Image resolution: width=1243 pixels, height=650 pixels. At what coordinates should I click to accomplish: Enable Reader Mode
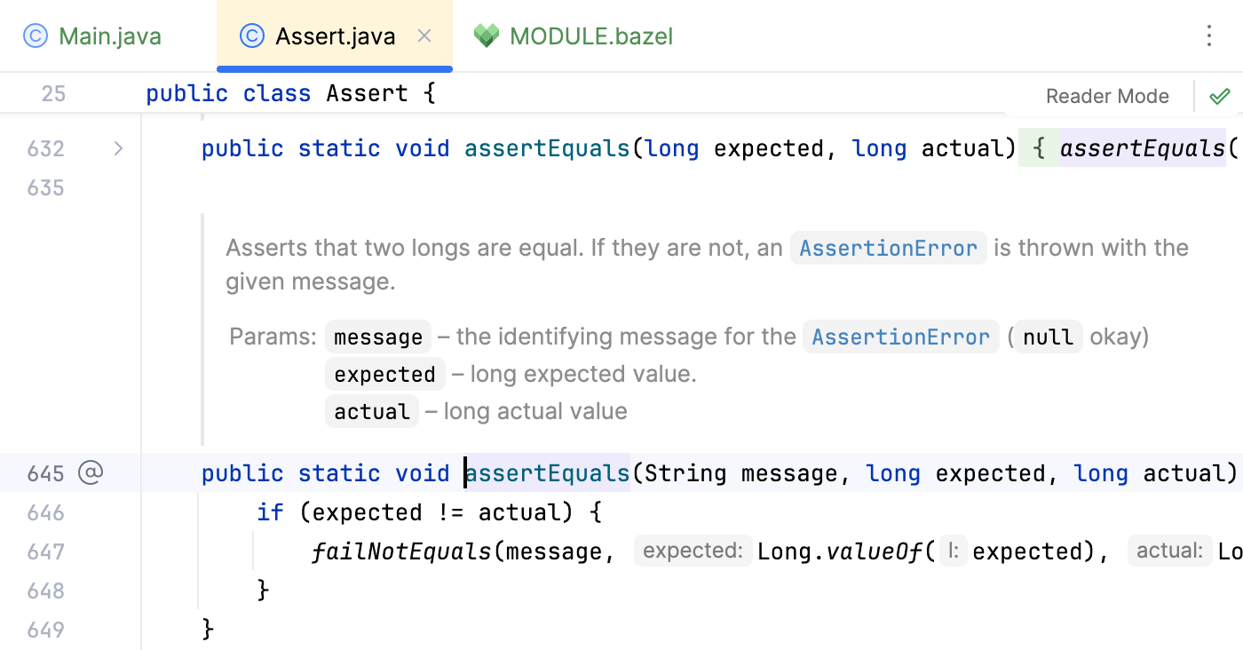click(x=1106, y=96)
